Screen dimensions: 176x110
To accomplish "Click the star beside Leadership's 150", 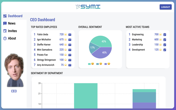I will click(161, 45).
